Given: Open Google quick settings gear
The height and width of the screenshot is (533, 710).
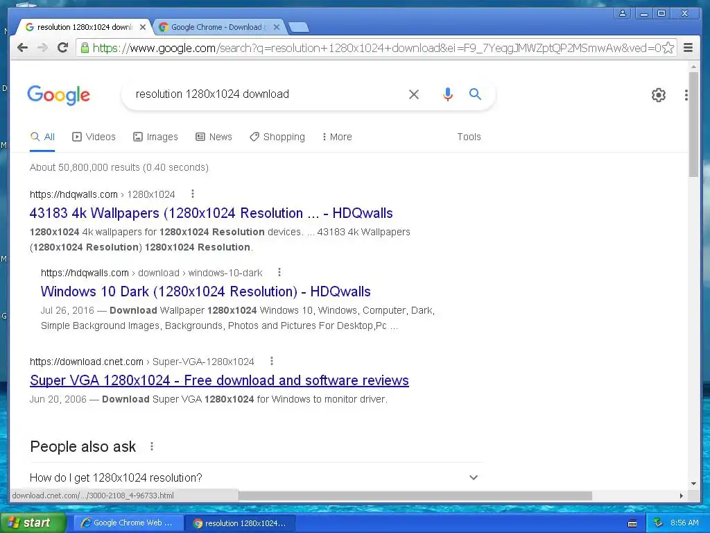Looking at the screenshot, I should (x=659, y=95).
